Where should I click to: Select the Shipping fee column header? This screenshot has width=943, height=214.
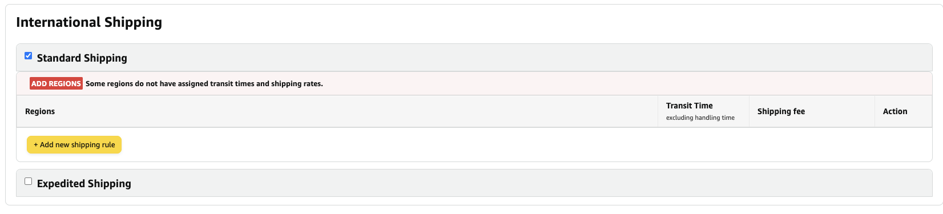pyautogui.click(x=781, y=111)
